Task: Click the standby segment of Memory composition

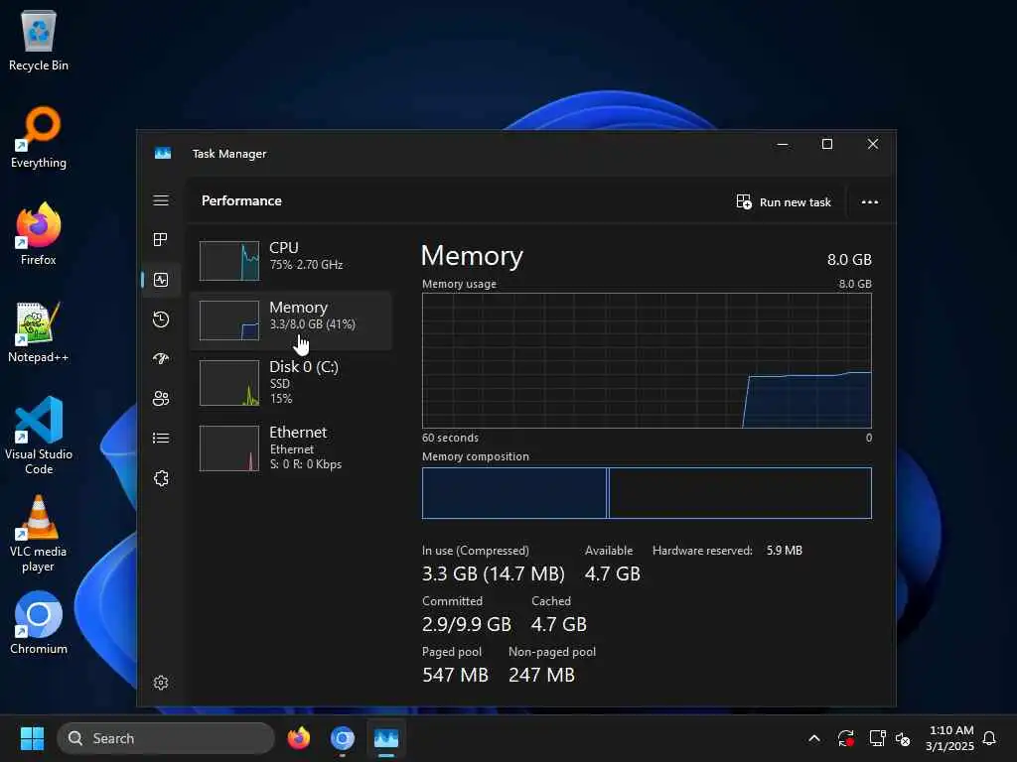Action: coord(740,493)
